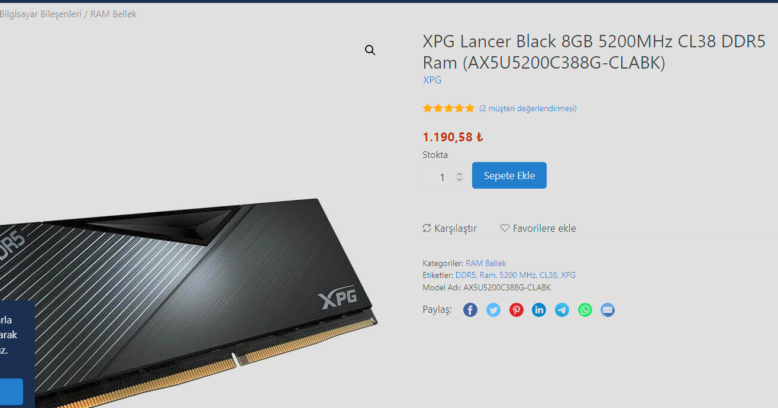The image size is (778, 408).
Task: Share product on Facebook
Action: [x=470, y=310]
